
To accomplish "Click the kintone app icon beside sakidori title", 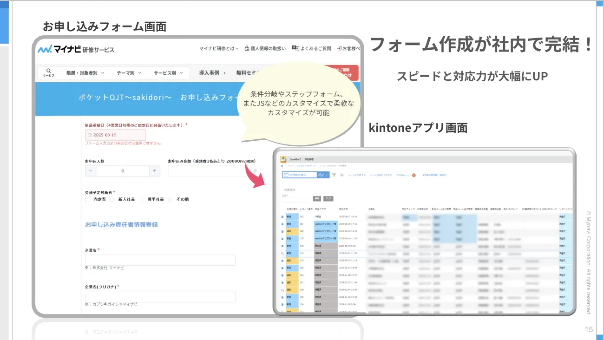I will [283, 159].
